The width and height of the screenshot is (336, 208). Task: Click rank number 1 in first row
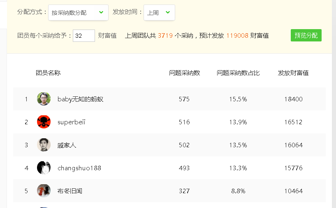click(x=26, y=99)
